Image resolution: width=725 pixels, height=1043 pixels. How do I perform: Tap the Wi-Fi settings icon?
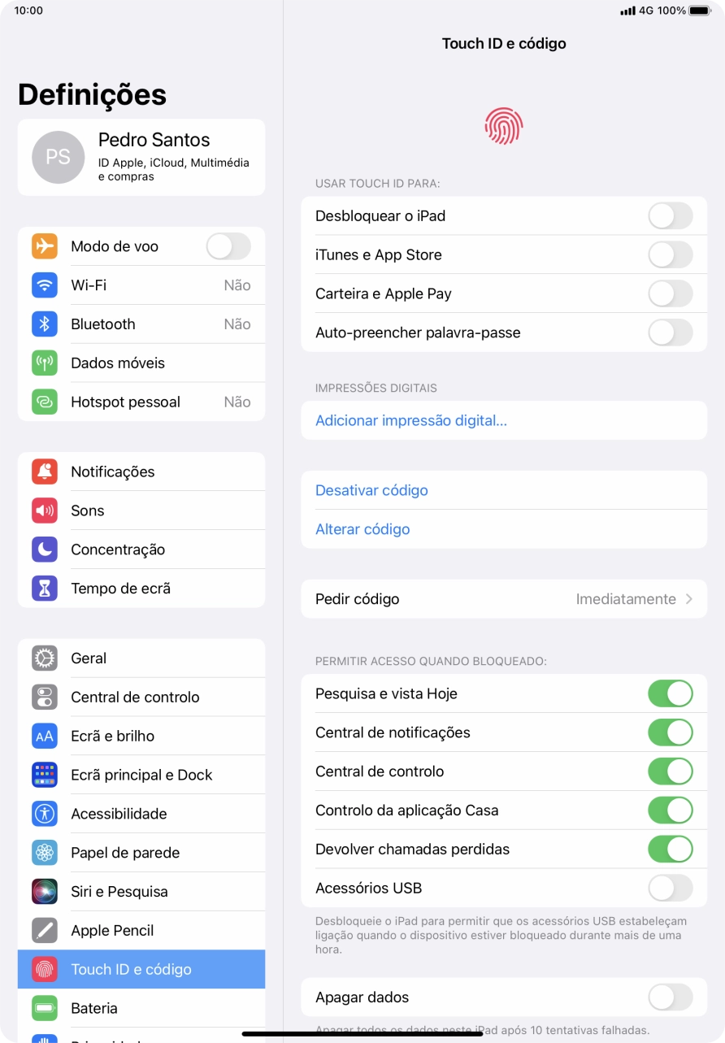[45, 285]
